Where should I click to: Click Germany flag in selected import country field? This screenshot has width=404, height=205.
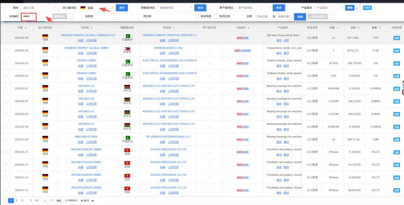tap(83, 8)
